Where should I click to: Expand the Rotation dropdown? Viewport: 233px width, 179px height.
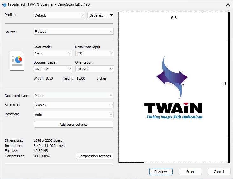point(73,115)
